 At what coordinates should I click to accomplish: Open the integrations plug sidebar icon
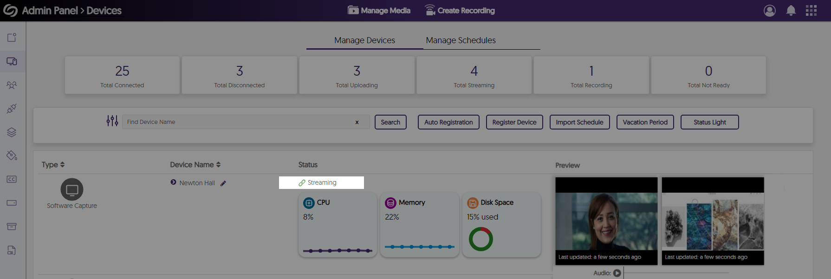click(12, 109)
